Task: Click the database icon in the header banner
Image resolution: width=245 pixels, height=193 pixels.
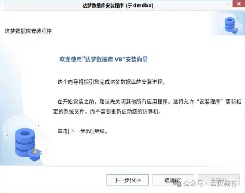Action: 231,25
